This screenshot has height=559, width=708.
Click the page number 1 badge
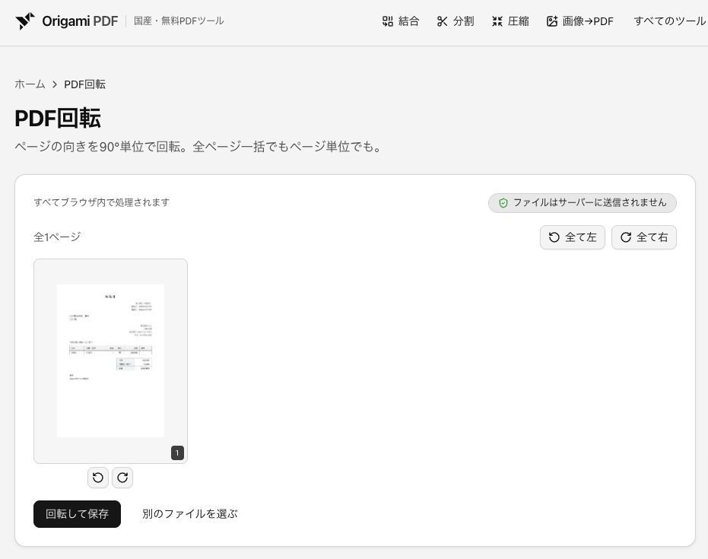click(177, 453)
